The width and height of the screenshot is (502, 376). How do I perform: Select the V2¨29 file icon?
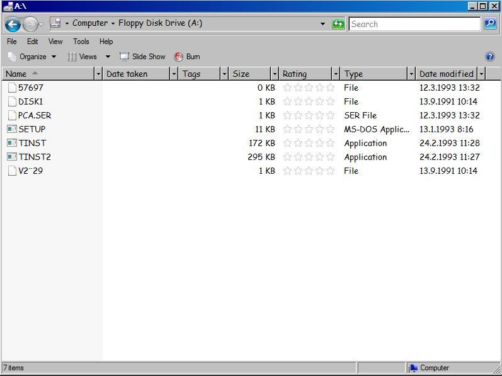coord(12,171)
